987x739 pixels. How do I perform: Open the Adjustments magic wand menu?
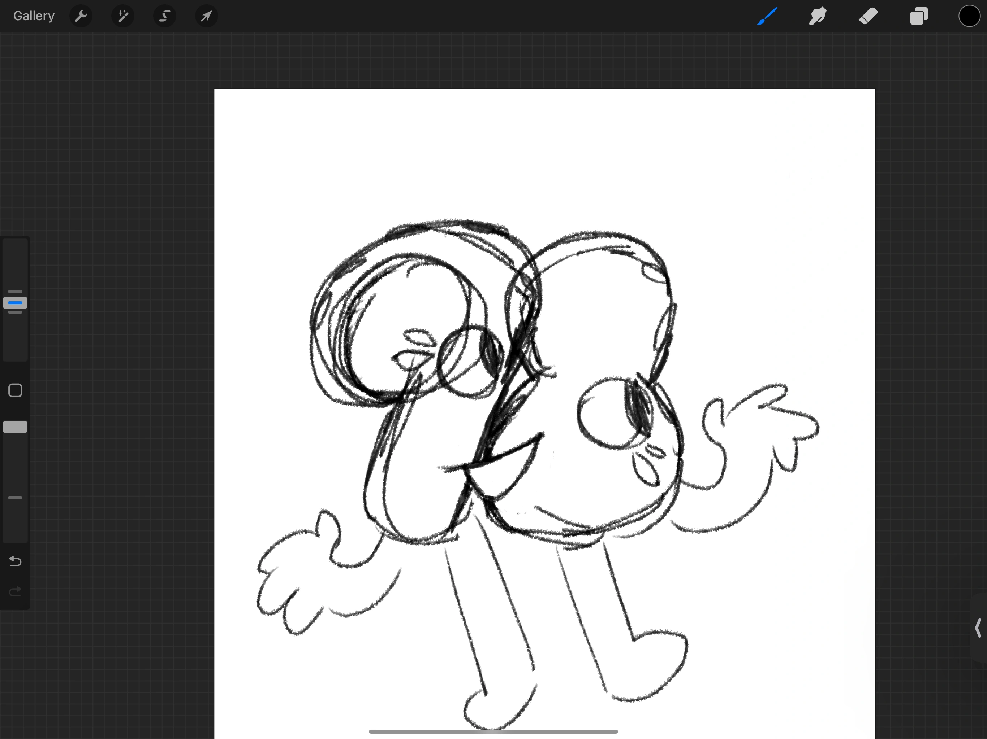click(123, 17)
